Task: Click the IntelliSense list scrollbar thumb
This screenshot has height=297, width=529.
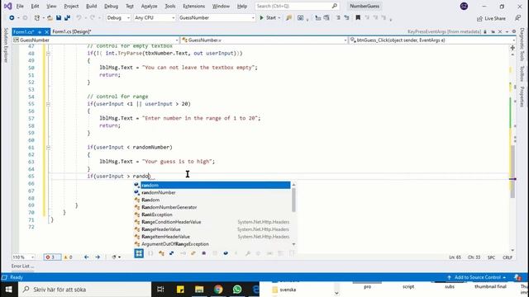Action: tap(293, 200)
